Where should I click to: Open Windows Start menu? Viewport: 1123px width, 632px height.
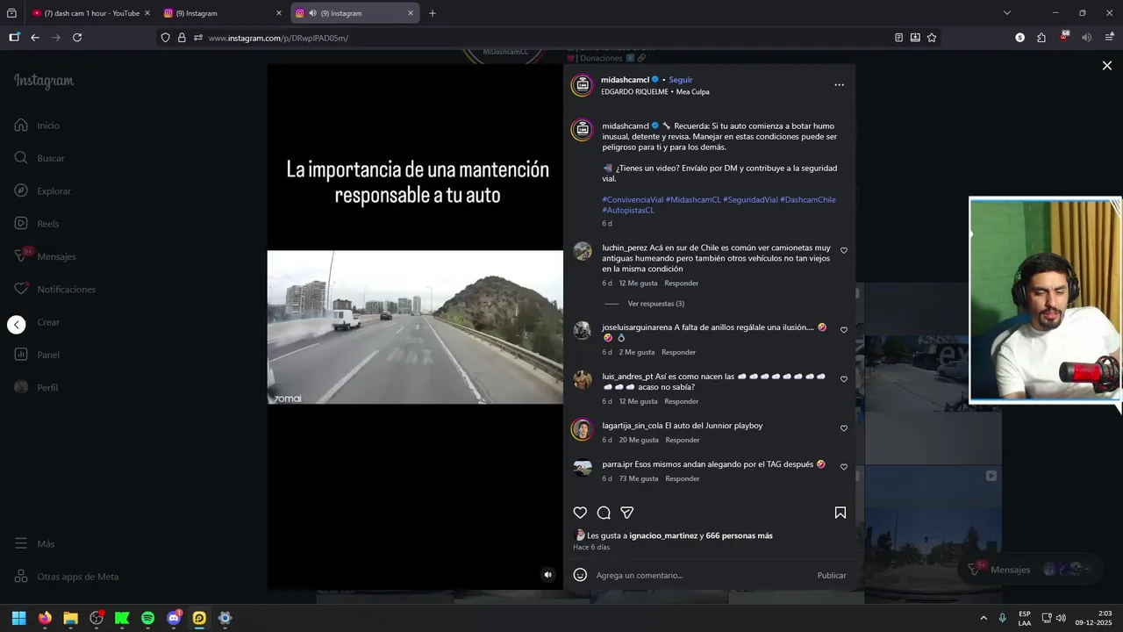18,618
